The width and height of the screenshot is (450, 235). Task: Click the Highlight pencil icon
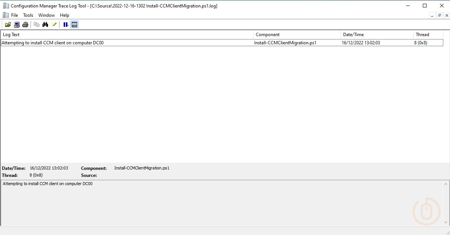tap(54, 25)
